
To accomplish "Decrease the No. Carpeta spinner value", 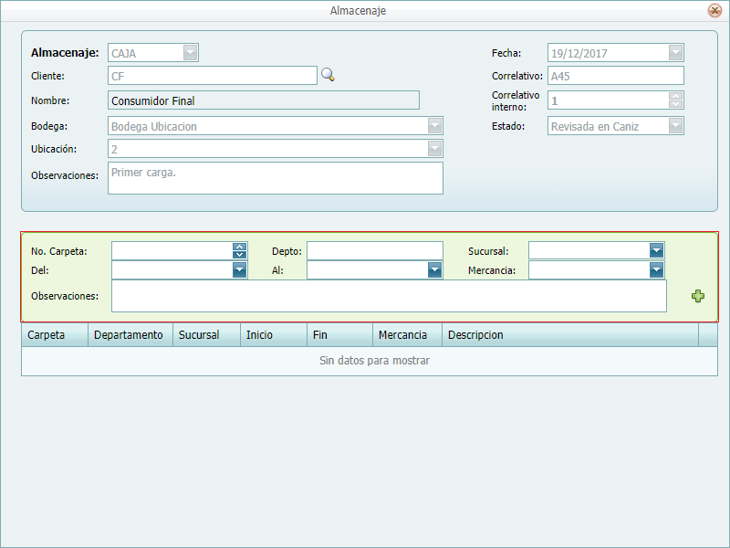I will coord(239,255).
